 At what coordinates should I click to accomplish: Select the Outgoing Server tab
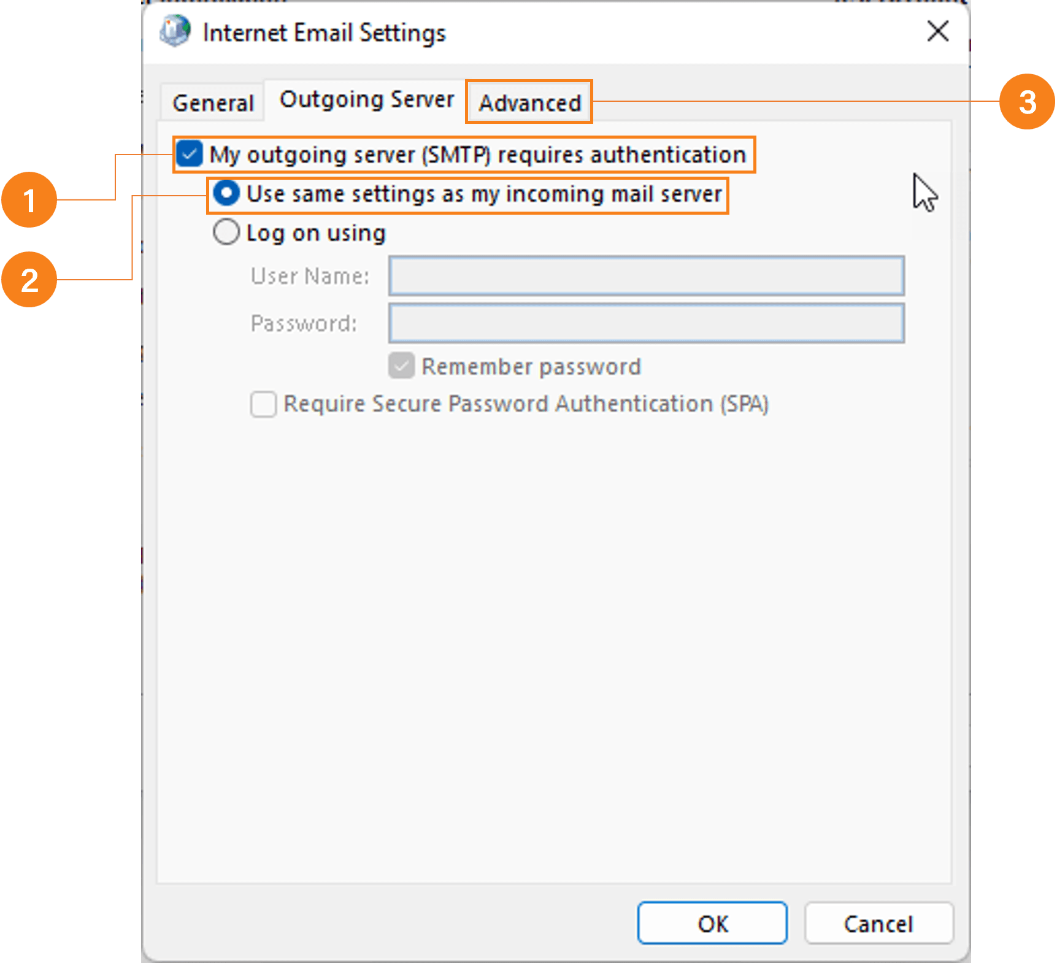coord(366,99)
